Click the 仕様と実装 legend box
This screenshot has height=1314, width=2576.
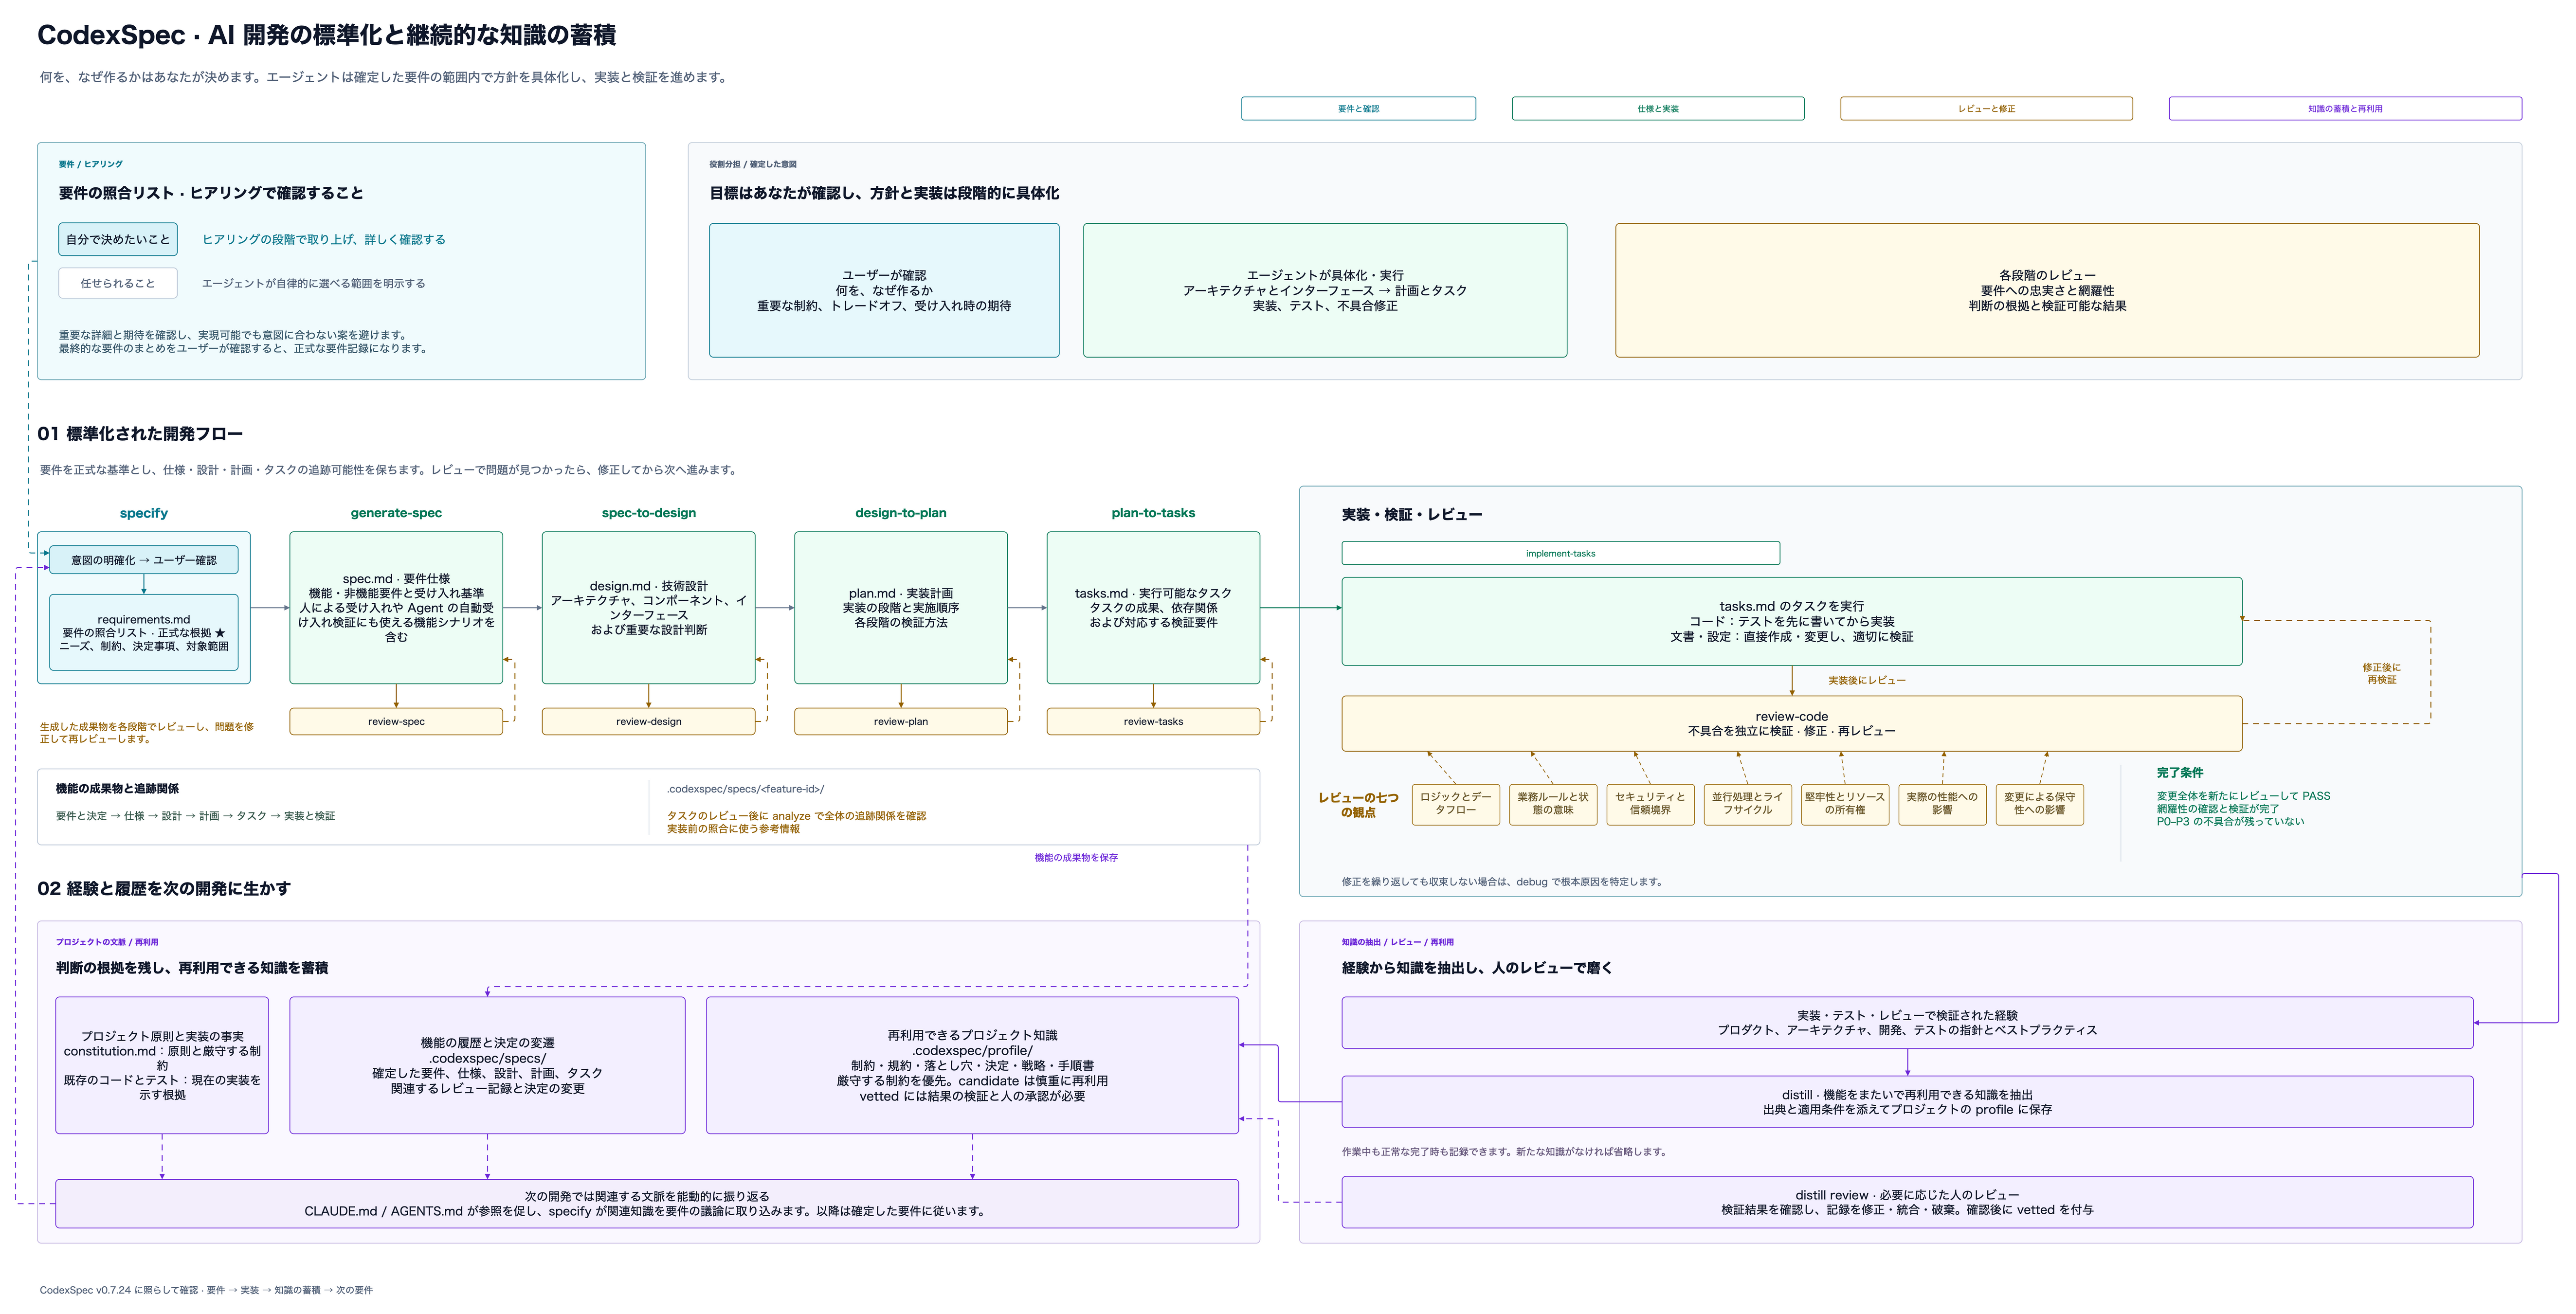1658,108
